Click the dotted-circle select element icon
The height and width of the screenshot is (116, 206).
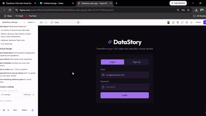8,110
